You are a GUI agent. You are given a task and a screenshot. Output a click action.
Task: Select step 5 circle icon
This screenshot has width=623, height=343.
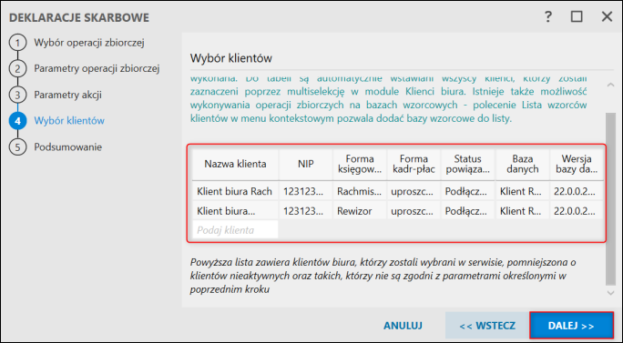(17, 146)
